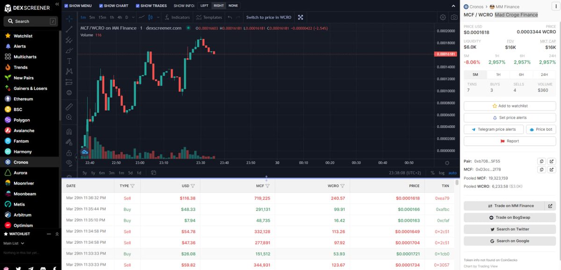Viewport: 561px width, 270px height.
Task: Set show info to None
Action: click(233, 6)
